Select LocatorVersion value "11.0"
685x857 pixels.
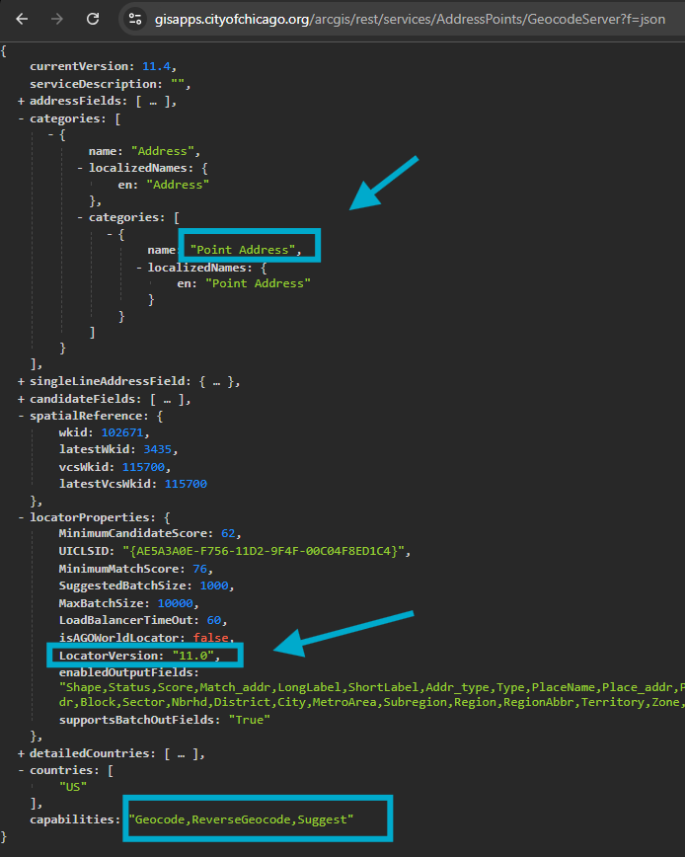tap(193, 656)
